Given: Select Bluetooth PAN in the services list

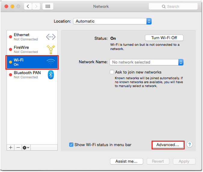Looking at the screenshot, I should coord(27,75).
